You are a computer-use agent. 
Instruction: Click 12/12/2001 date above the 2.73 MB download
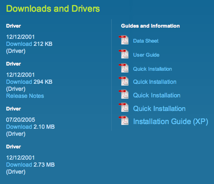click(x=21, y=158)
